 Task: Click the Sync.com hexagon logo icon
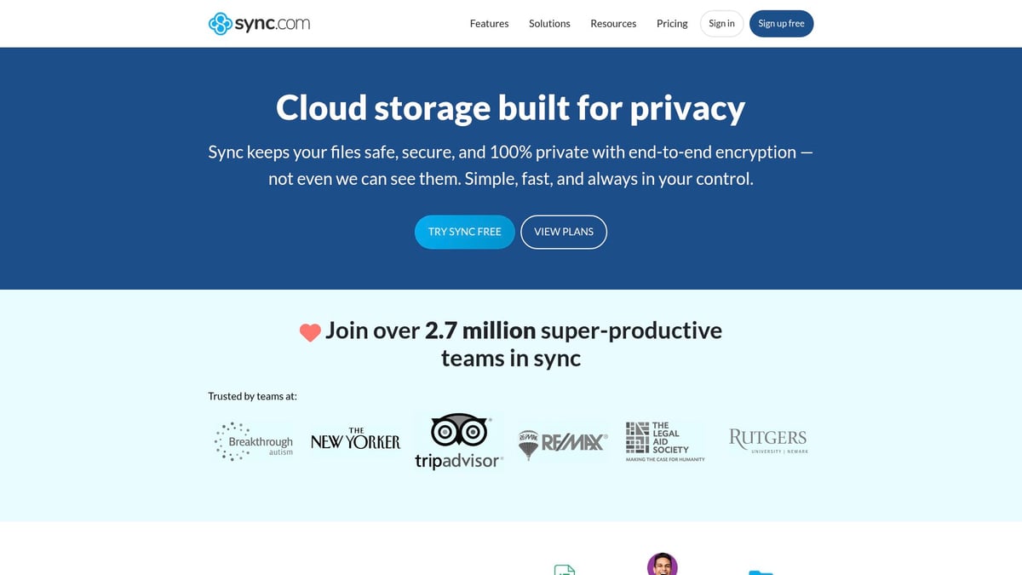click(x=220, y=23)
